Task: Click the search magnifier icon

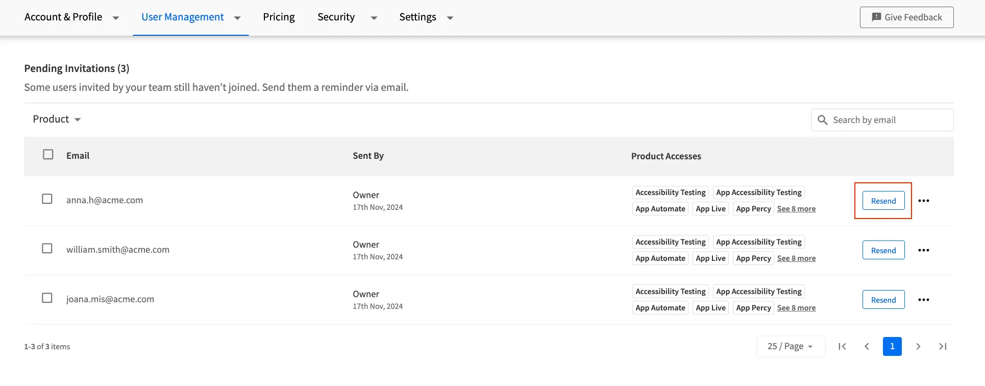Action: click(x=822, y=120)
